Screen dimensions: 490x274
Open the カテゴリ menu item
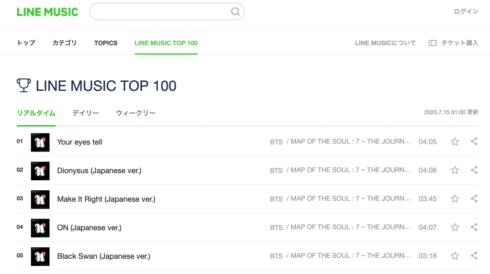[x=65, y=43]
